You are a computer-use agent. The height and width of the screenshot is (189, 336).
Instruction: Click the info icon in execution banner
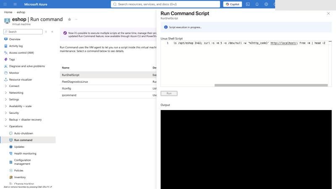pyautogui.click(x=165, y=27)
